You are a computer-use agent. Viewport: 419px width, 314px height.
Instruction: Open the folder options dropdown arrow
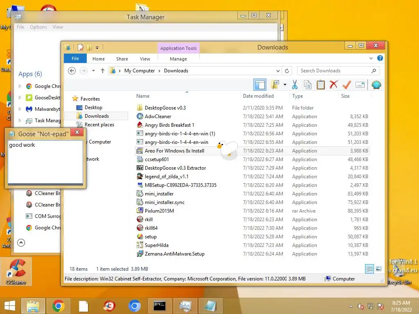[285, 85]
